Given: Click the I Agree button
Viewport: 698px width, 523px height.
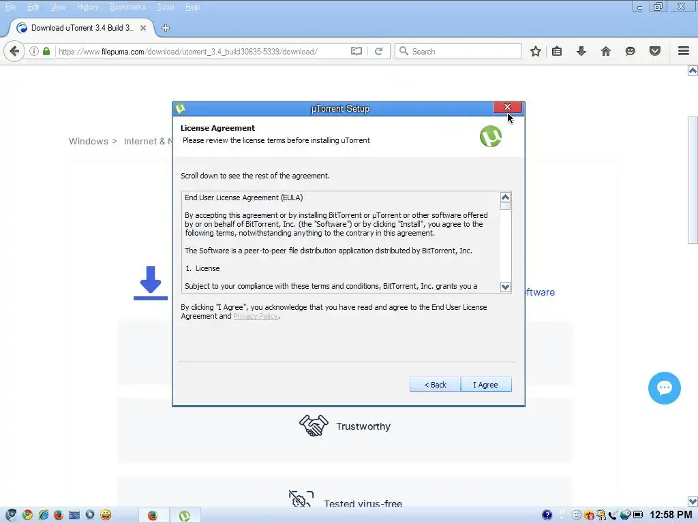Looking at the screenshot, I should [485, 385].
